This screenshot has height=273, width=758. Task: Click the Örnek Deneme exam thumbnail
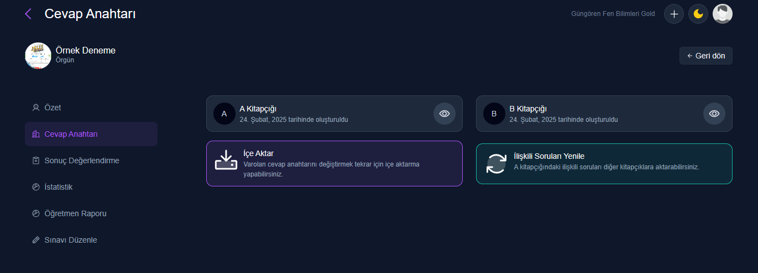(38, 56)
